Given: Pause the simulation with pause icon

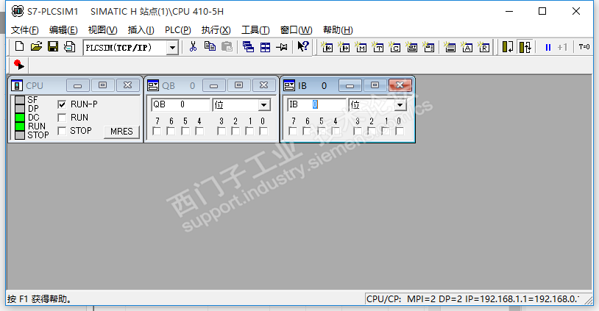Looking at the screenshot, I should [x=548, y=47].
